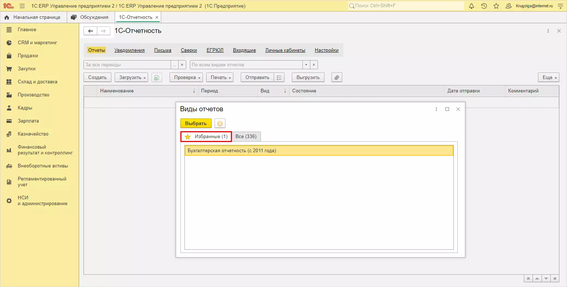567x287 pixels.
Task: Close the 1С-Отчетность form
Action: pyautogui.click(x=559, y=31)
